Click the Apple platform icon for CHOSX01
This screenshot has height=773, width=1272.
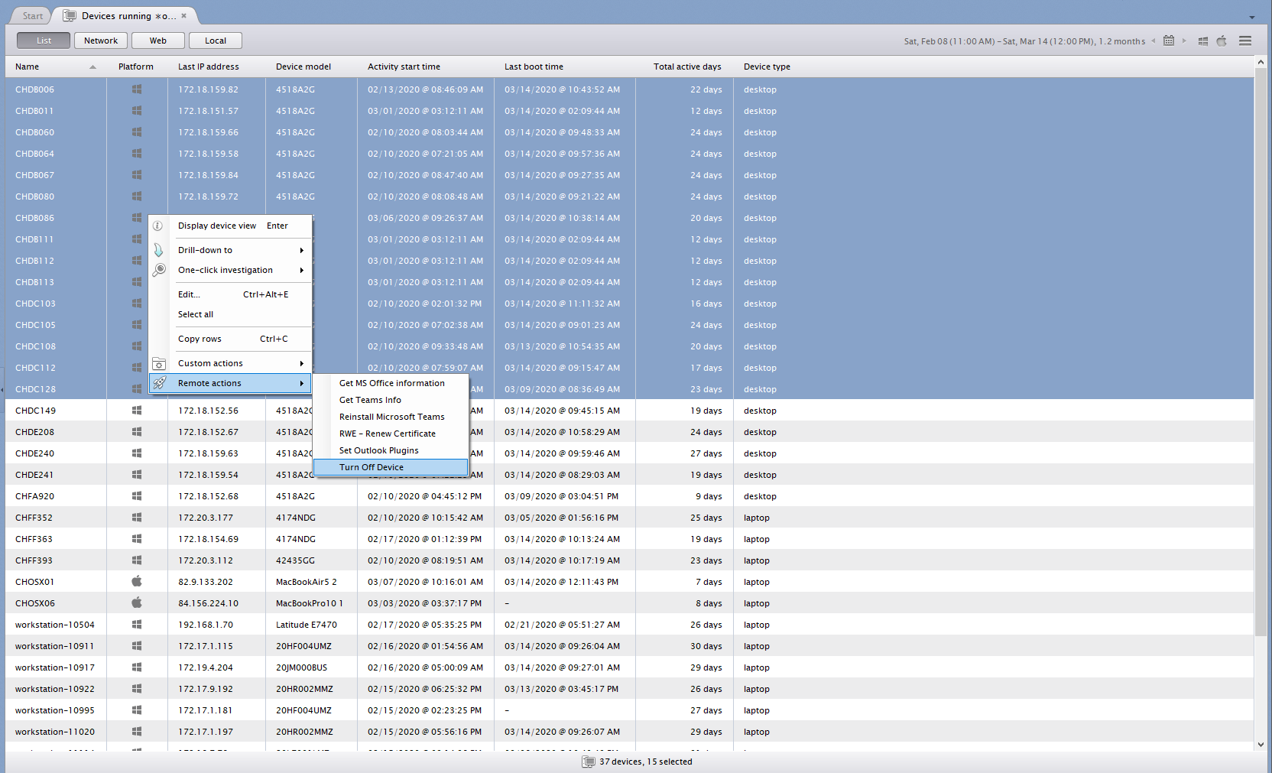tap(137, 581)
